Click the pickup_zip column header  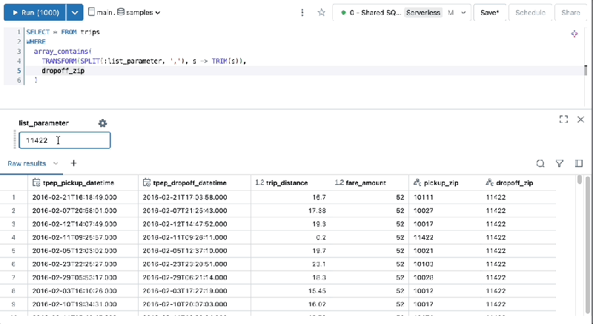[x=445, y=183]
